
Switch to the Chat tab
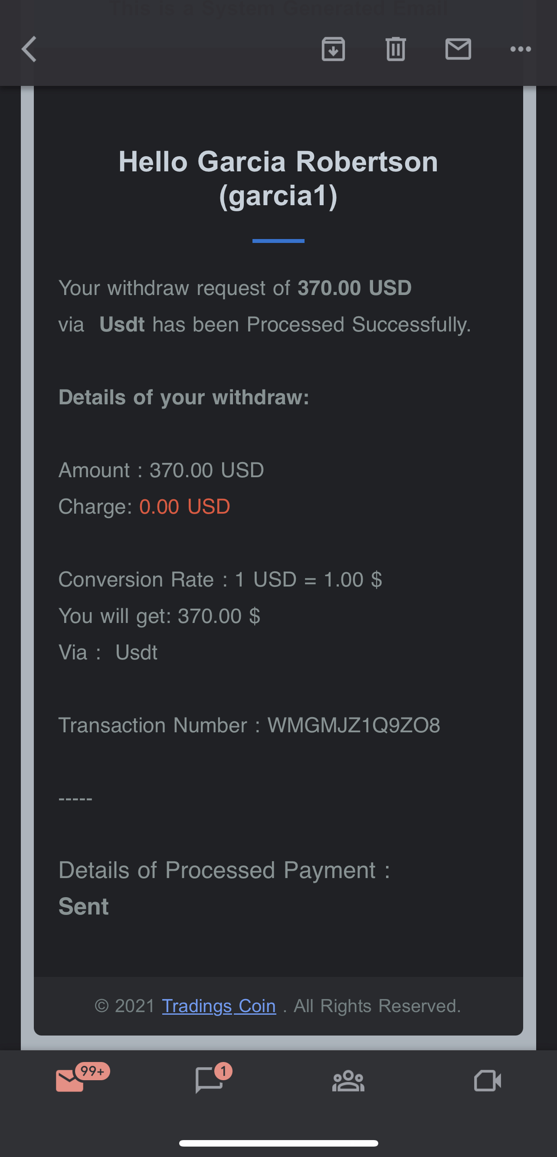click(x=209, y=1081)
